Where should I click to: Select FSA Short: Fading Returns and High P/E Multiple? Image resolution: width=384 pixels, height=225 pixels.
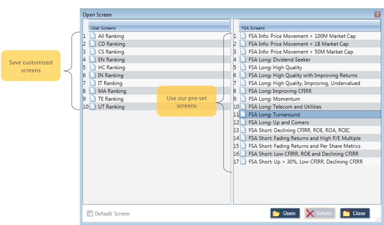pos(305,138)
